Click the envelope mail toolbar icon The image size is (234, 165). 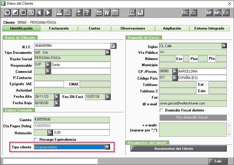click(x=99, y=12)
